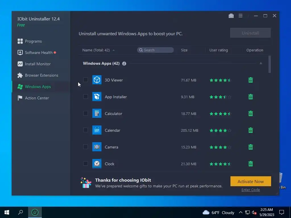Check the Calendar row checkbox

(86, 130)
